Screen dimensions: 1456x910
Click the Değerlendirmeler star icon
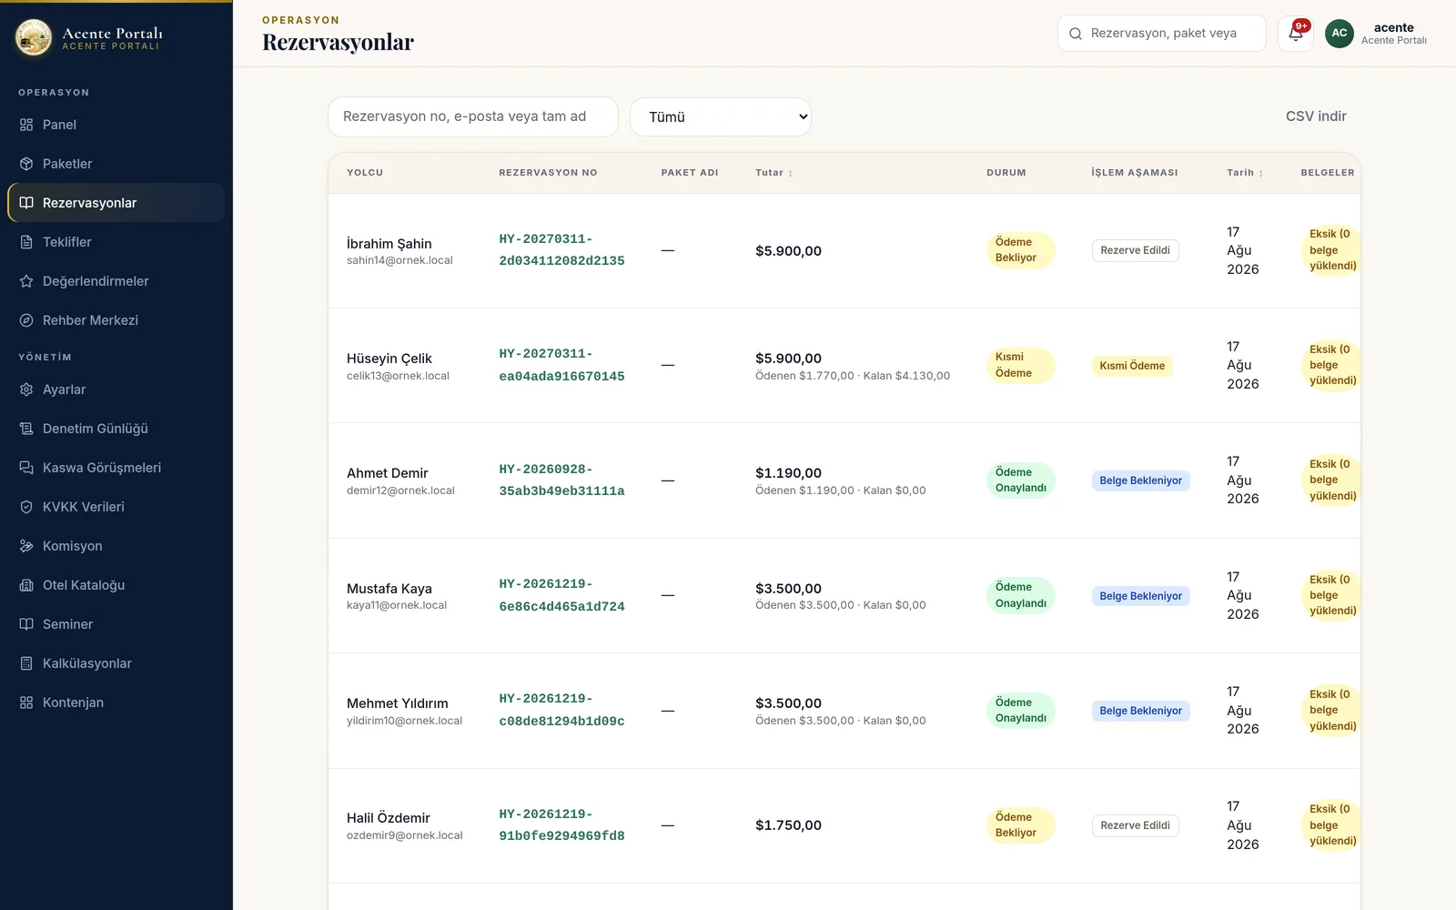[x=26, y=281]
